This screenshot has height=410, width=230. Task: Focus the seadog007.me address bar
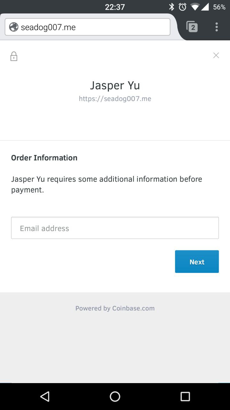coord(93,27)
